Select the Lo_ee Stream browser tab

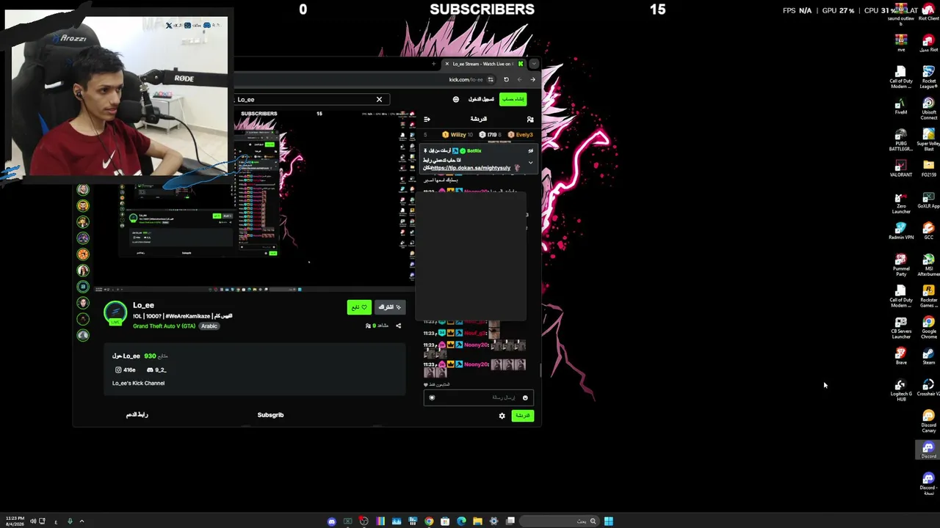[483, 64]
